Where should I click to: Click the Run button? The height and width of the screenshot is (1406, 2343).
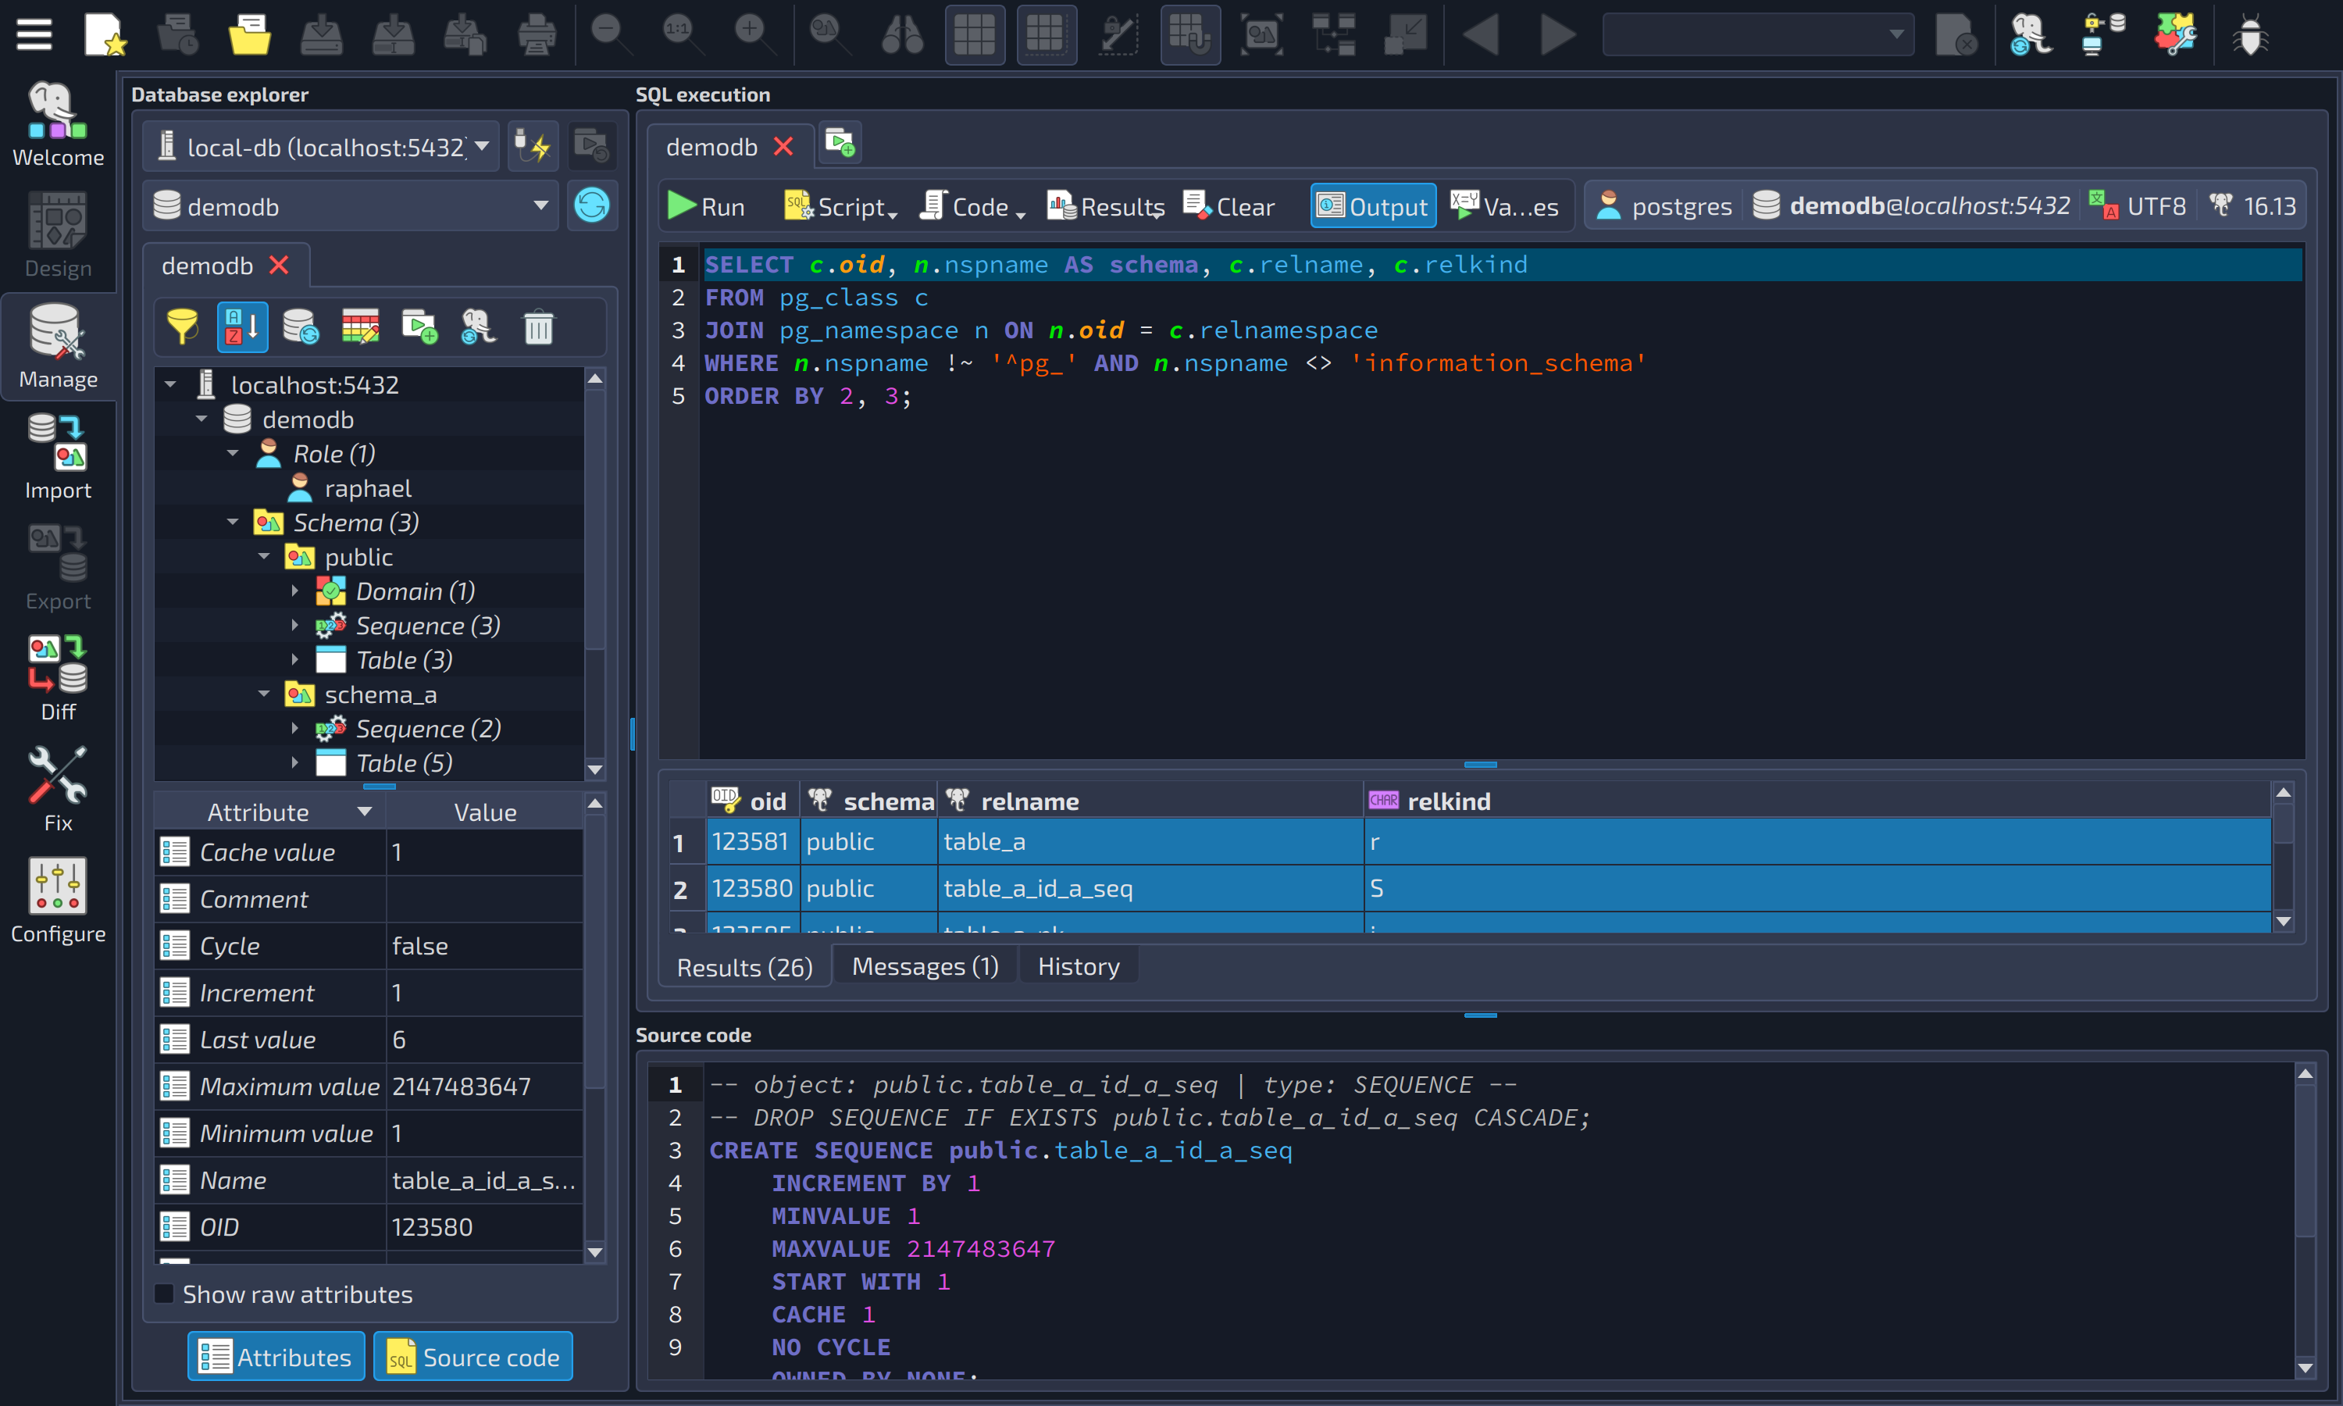tap(707, 206)
